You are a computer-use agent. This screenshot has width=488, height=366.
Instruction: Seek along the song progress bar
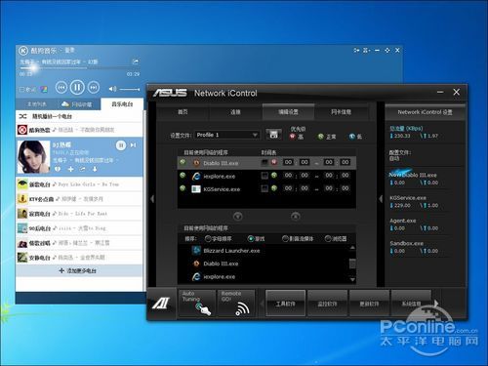click(x=80, y=68)
